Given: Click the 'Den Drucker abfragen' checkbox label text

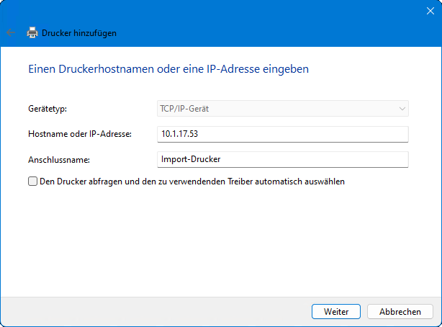Looking at the screenshot, I should pos(192,182).
